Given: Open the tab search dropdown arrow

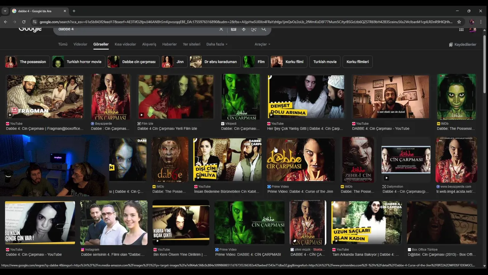Looking at the screenshot, I should click(x=5, y=11).
